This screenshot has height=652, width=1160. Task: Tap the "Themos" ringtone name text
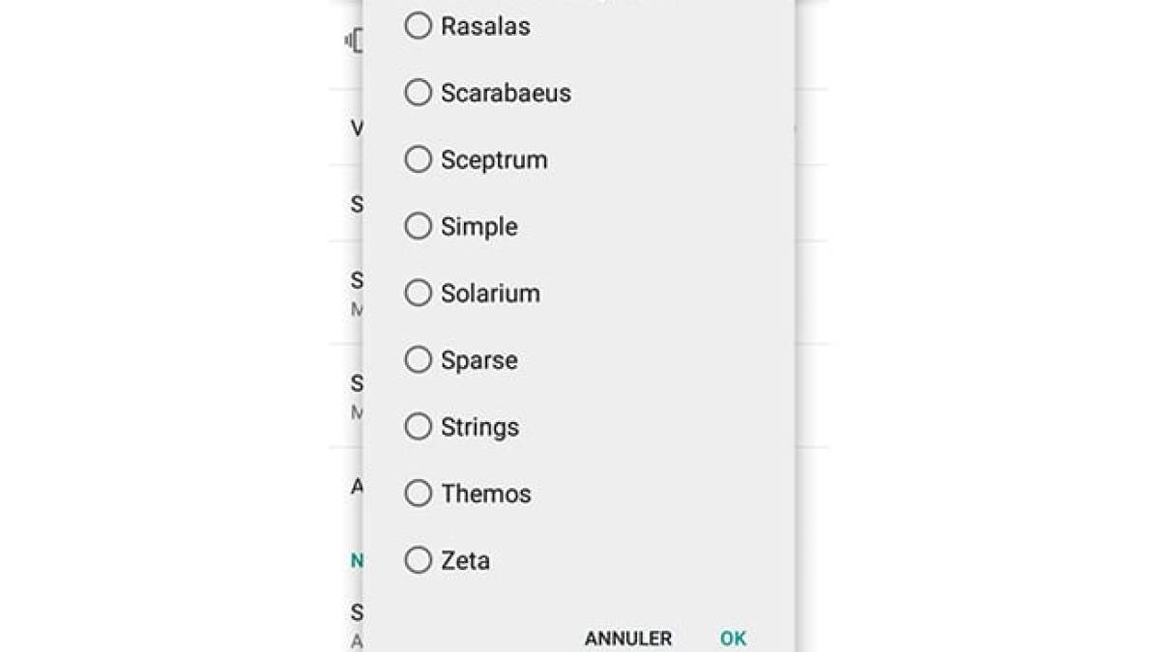[x=486, y=493]
